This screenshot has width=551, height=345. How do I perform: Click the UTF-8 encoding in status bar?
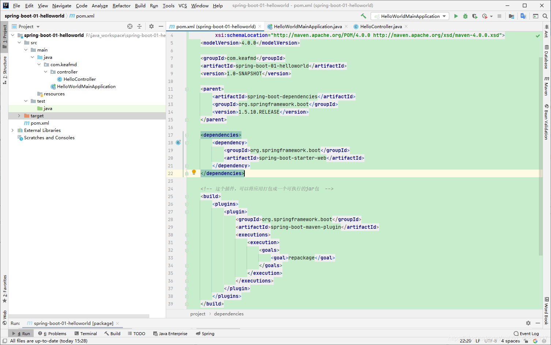tap(491, 341)
